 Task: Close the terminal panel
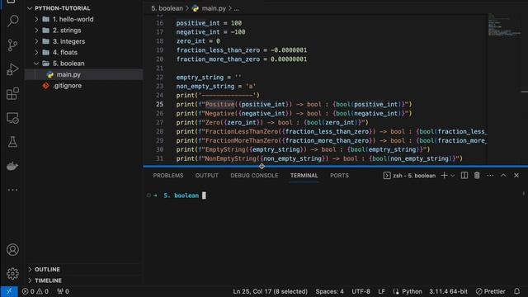[x=516, y=176]
